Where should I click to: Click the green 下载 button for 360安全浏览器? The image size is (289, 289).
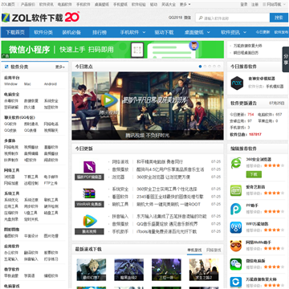pyautogui.click(x=254, y=174)
